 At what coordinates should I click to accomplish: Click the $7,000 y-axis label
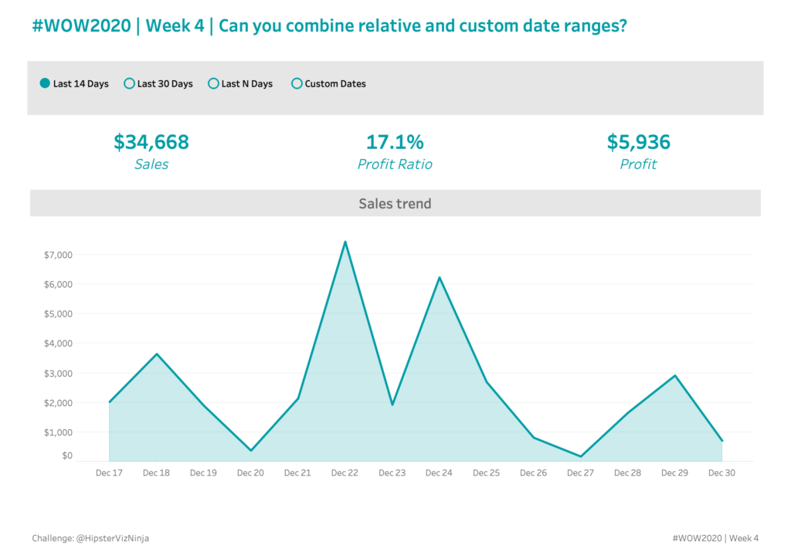pyautogui.click(x=57, y=255)
